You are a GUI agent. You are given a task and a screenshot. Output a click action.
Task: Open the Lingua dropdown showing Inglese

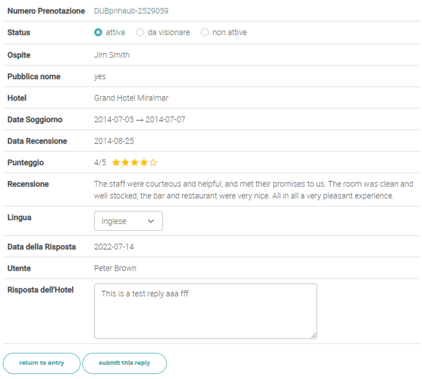[128, 221]
